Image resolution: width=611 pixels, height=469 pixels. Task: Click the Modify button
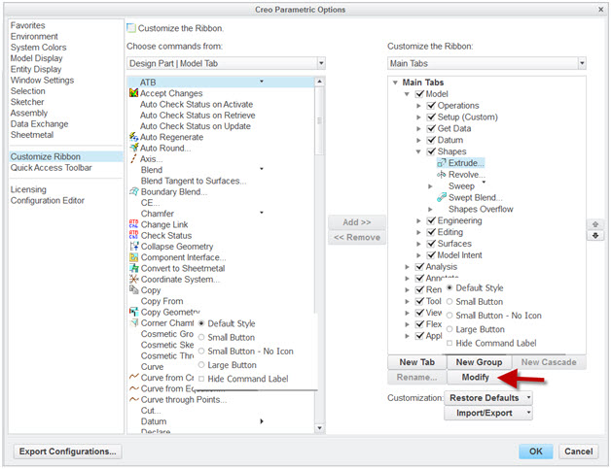click(475, 377)
